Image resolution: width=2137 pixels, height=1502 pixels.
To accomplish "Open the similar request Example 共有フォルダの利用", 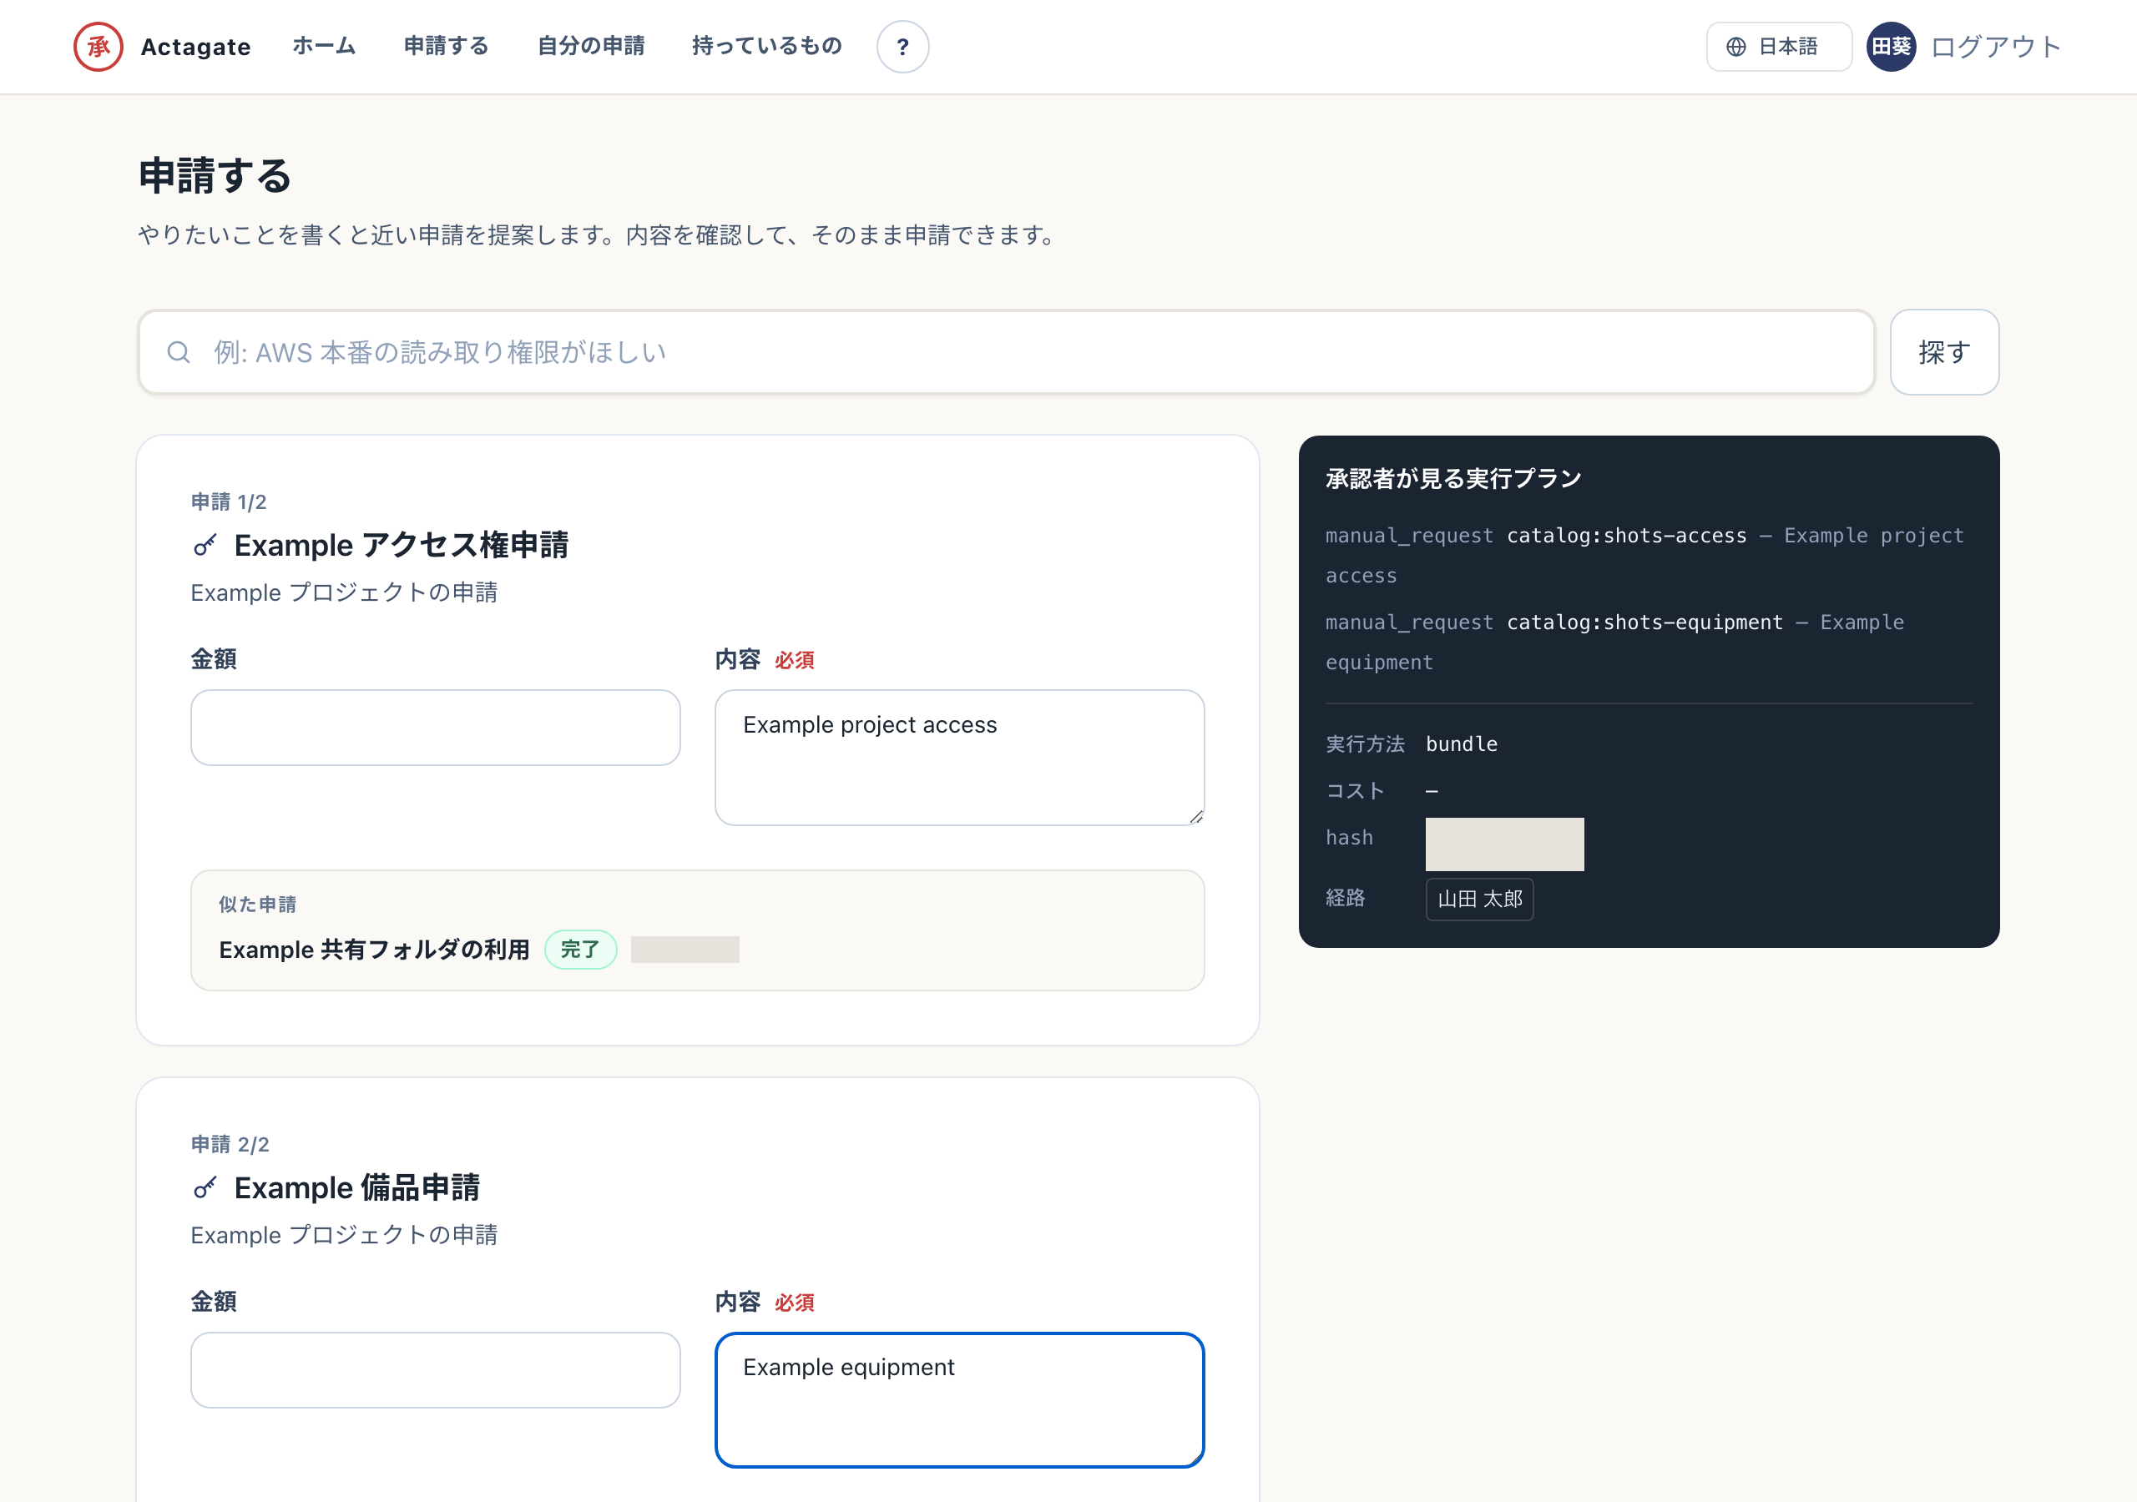I will [x=374, y=950].
